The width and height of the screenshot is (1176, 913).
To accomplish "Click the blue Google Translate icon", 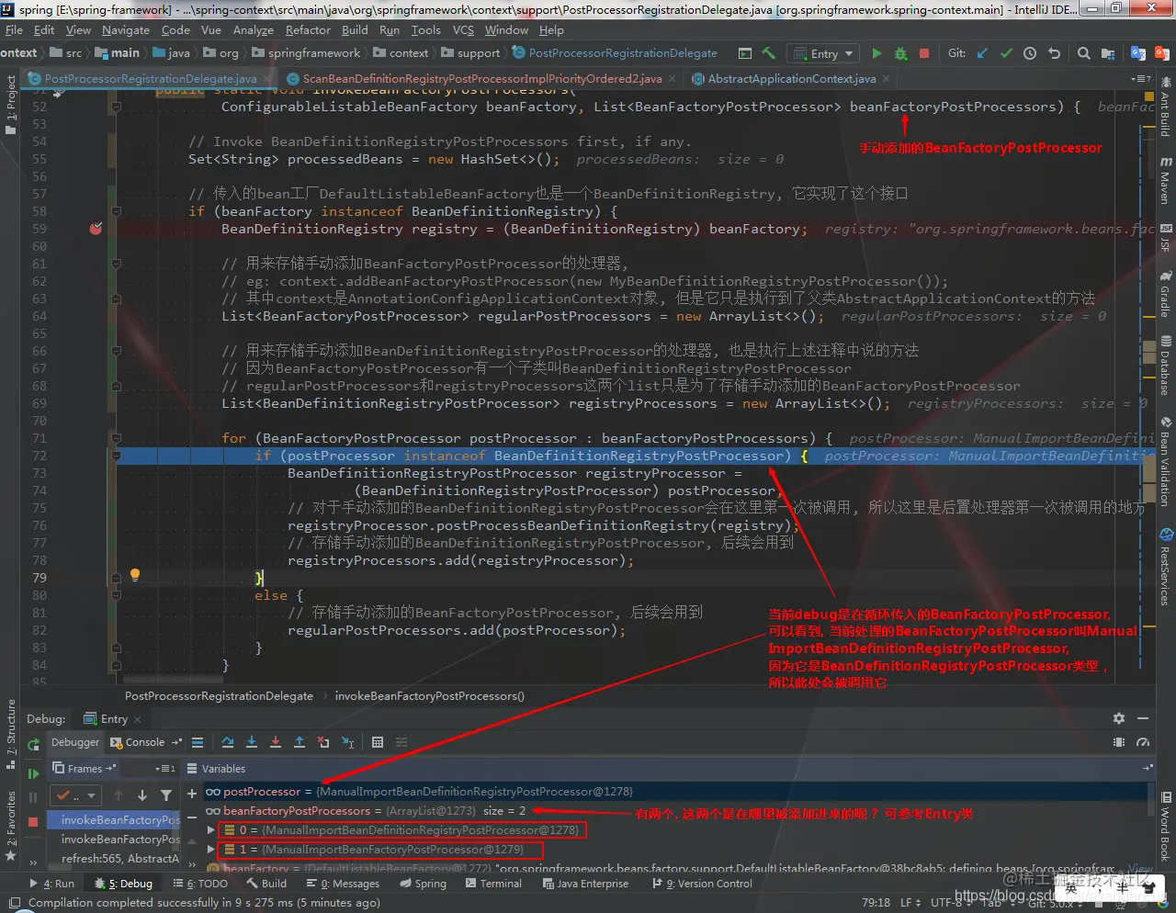I will (x=1138, y=53).
